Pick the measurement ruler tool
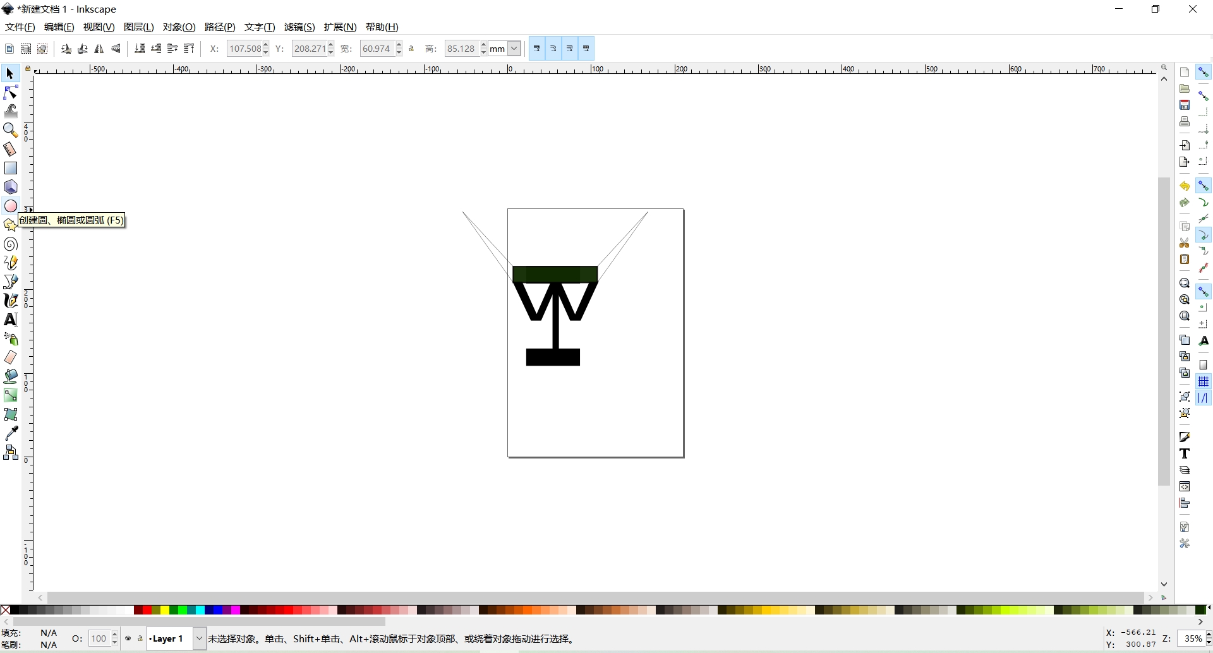The width and height of the screenshot is (1213, 653). [x=10, y=149]
